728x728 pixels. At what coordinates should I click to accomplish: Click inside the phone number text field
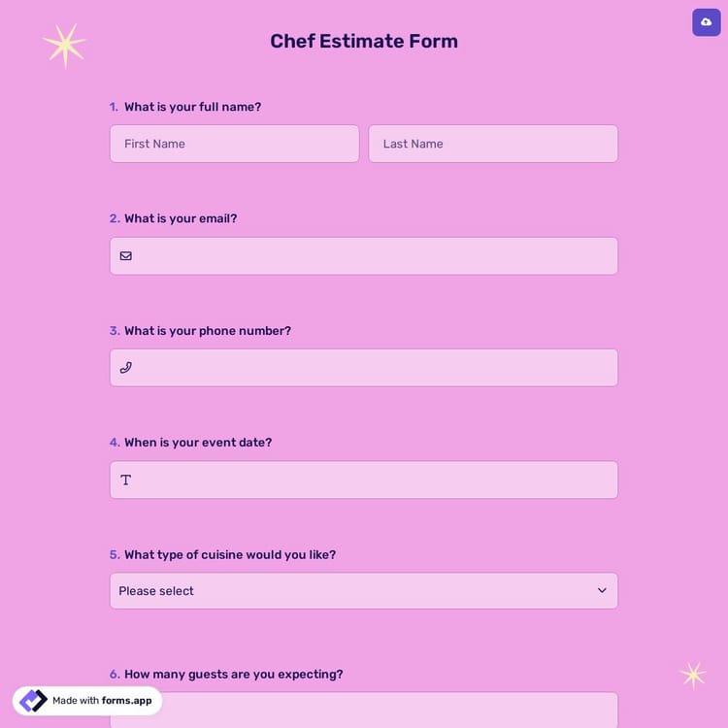[x=374, y=368]
